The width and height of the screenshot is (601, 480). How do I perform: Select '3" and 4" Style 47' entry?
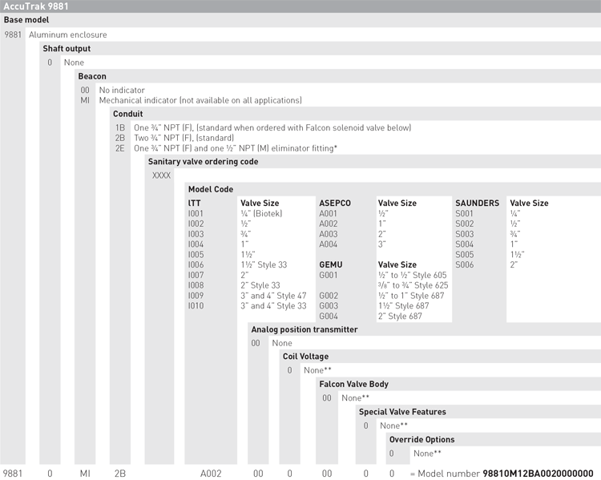pyautogui.click(x=274, y=296)
